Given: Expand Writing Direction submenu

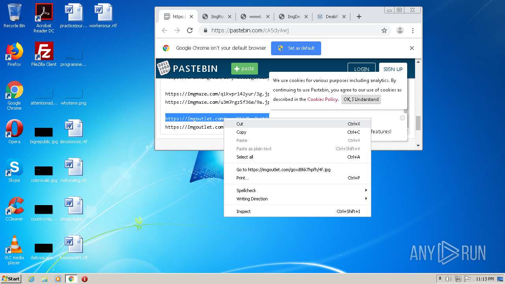Looking at the screenshot, I should point(297,199).
